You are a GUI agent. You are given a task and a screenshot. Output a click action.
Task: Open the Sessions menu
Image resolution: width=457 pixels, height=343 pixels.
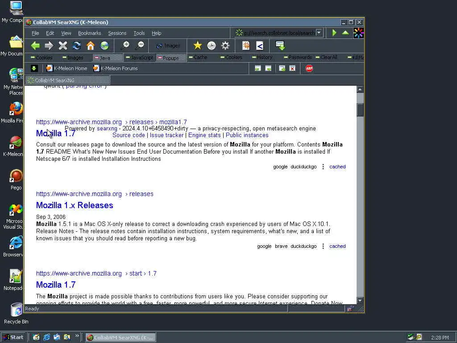click(x=117, y=33)
